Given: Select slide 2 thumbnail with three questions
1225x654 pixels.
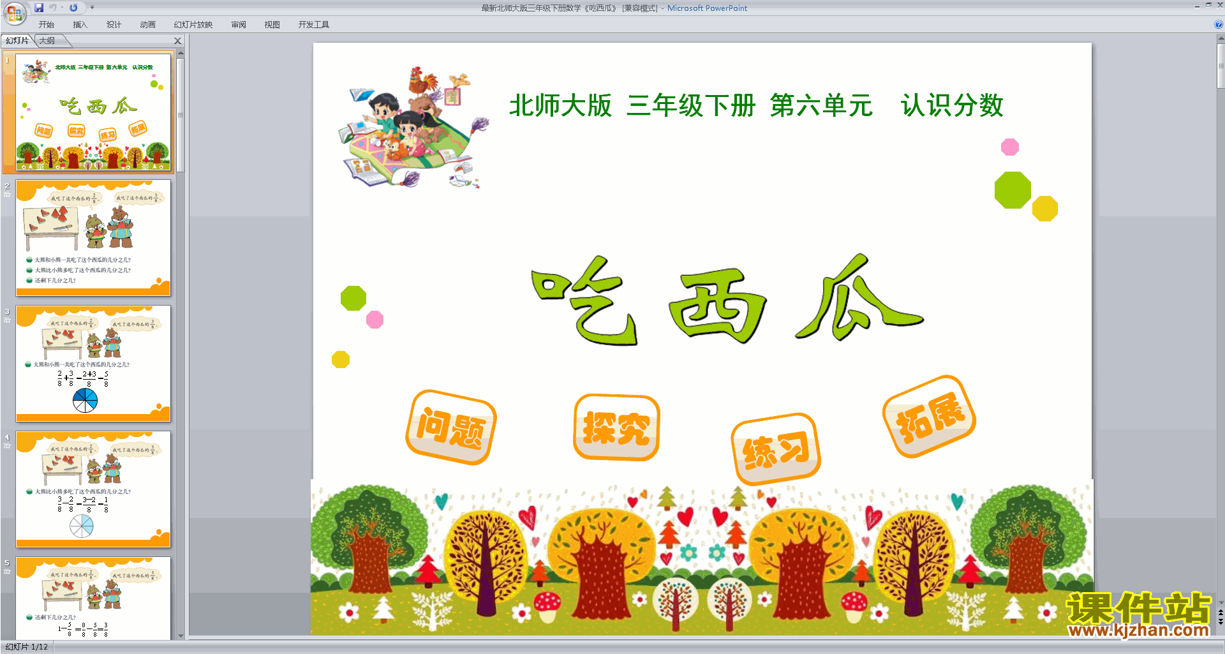Looking at the screenshot, I should pos(93,238).
